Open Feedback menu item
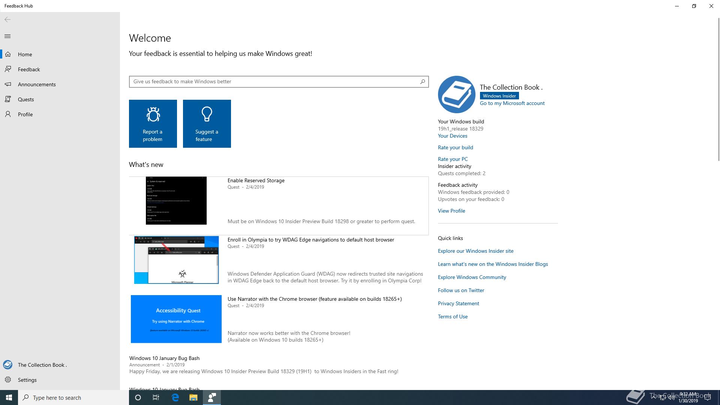 (60, 69)
